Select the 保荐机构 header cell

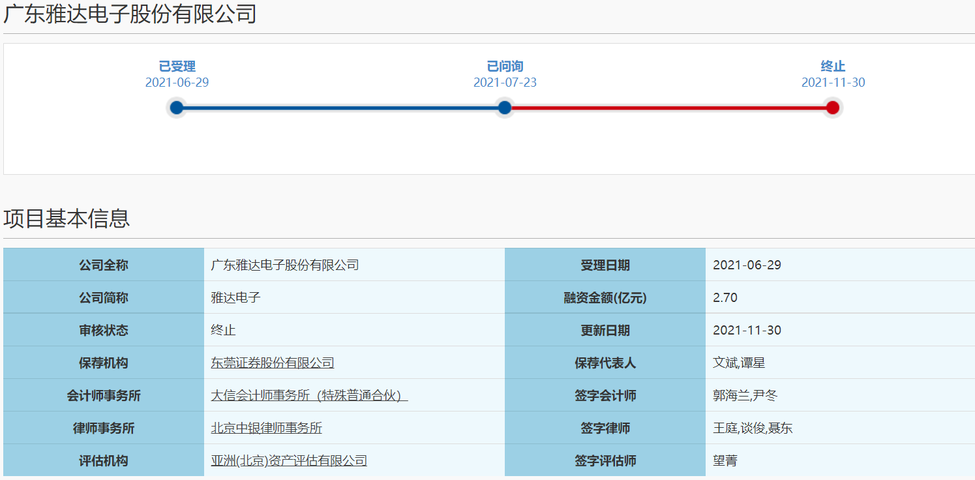point(104,363)
